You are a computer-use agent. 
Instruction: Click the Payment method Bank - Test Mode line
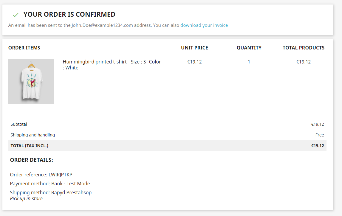pos(50,184)
